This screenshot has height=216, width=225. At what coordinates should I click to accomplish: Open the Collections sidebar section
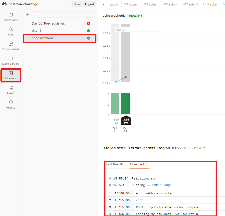pos(11,17)
